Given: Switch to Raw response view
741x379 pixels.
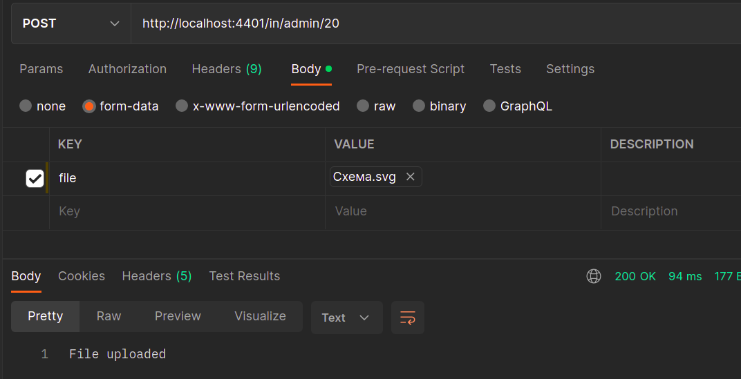Looking at the screenshot, I should coord(109,316).
